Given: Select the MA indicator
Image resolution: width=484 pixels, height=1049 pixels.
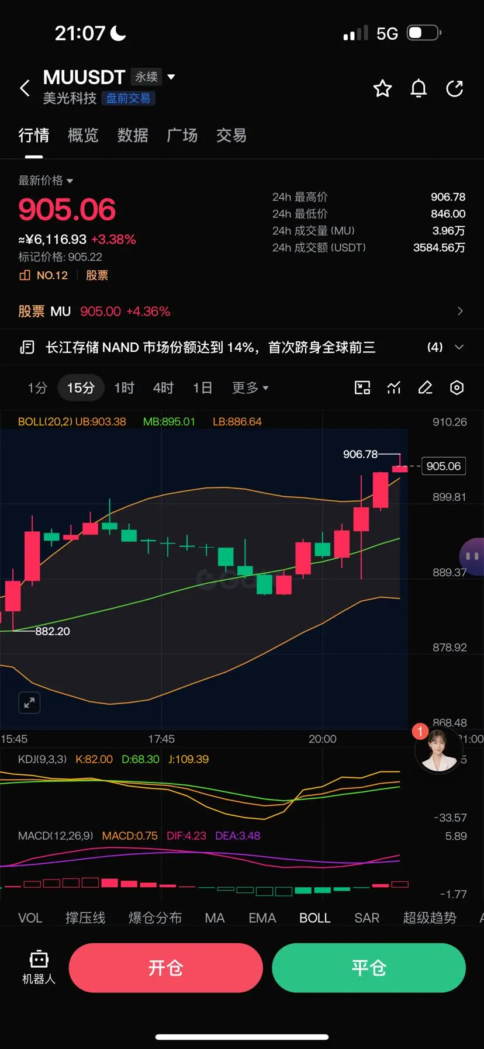Looking at the screenshot, I should coord(215,918).
